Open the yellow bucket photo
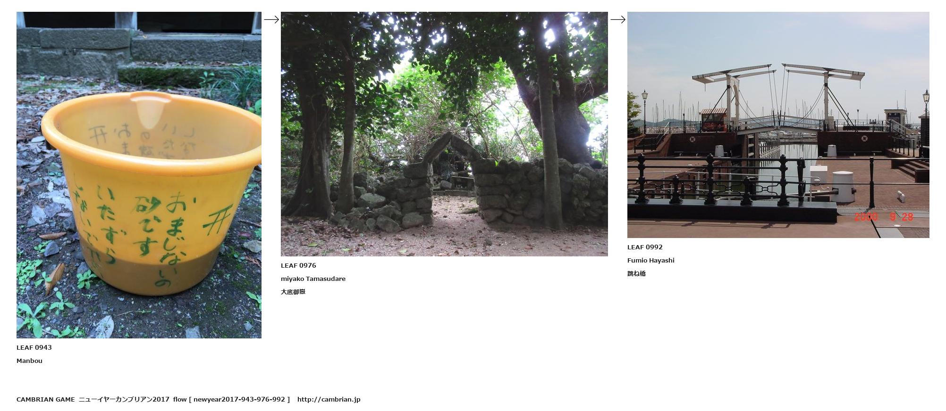 click(x=139, y=175)
